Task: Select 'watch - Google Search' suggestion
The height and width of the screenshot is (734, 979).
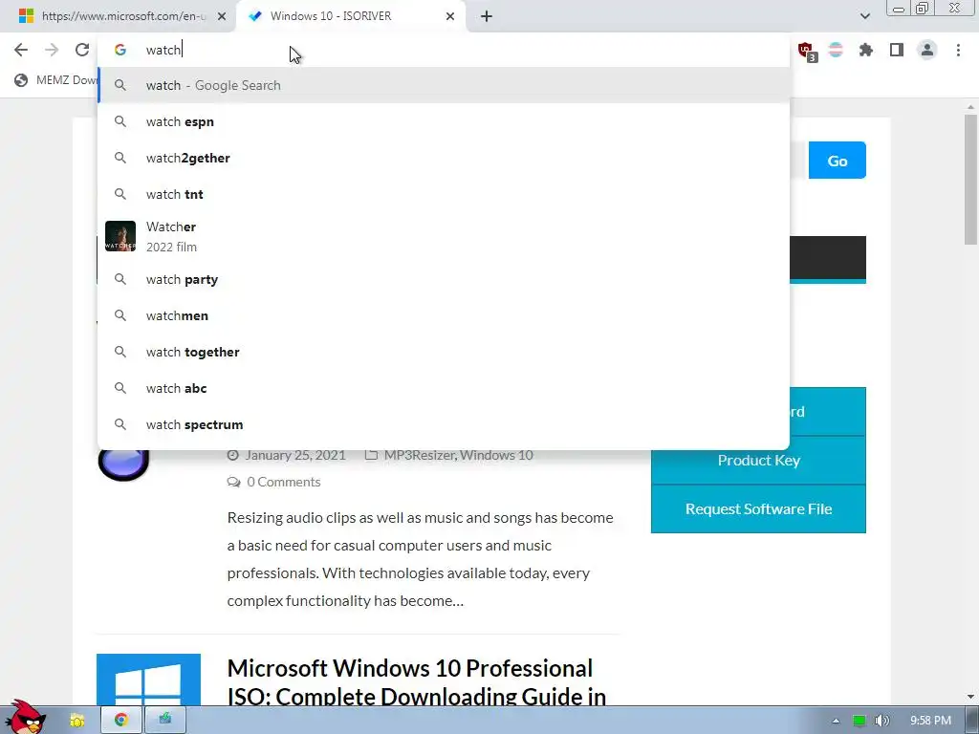Action: click(444, 85)
